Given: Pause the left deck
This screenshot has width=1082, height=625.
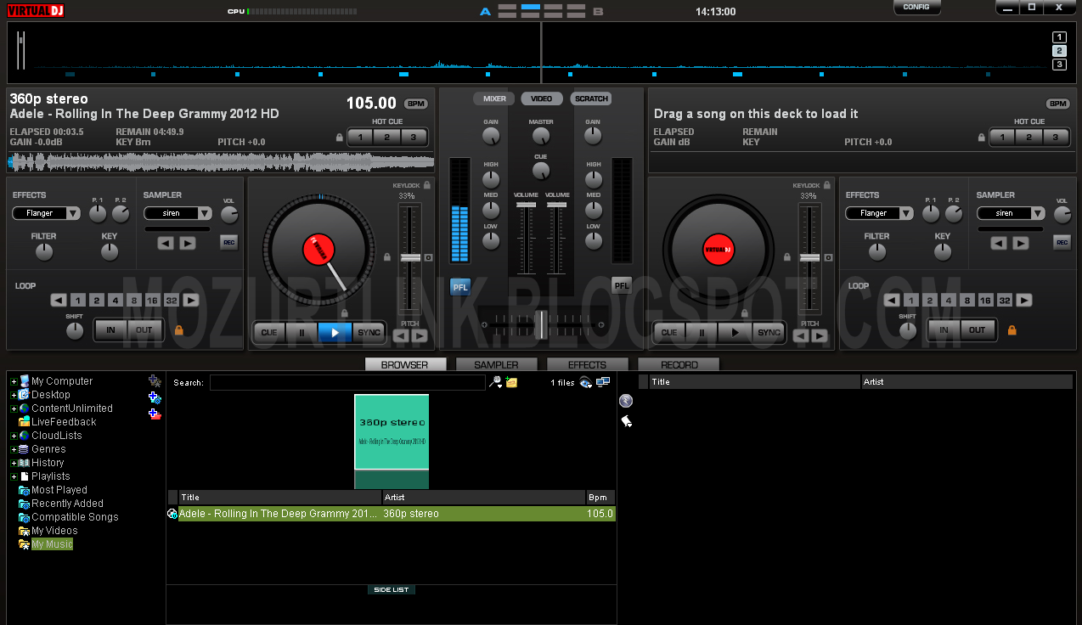Looking at the screenshot, I should (x=301, y=332).
